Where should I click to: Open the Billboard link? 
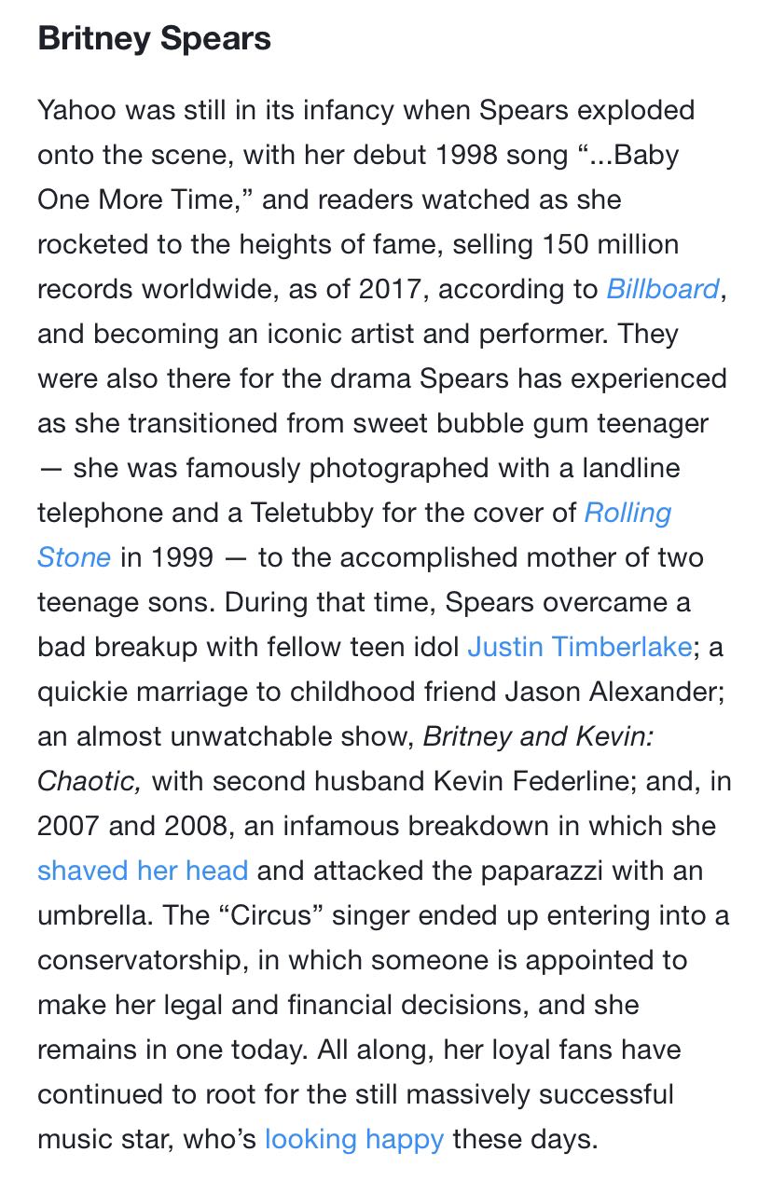coord(663,289)
